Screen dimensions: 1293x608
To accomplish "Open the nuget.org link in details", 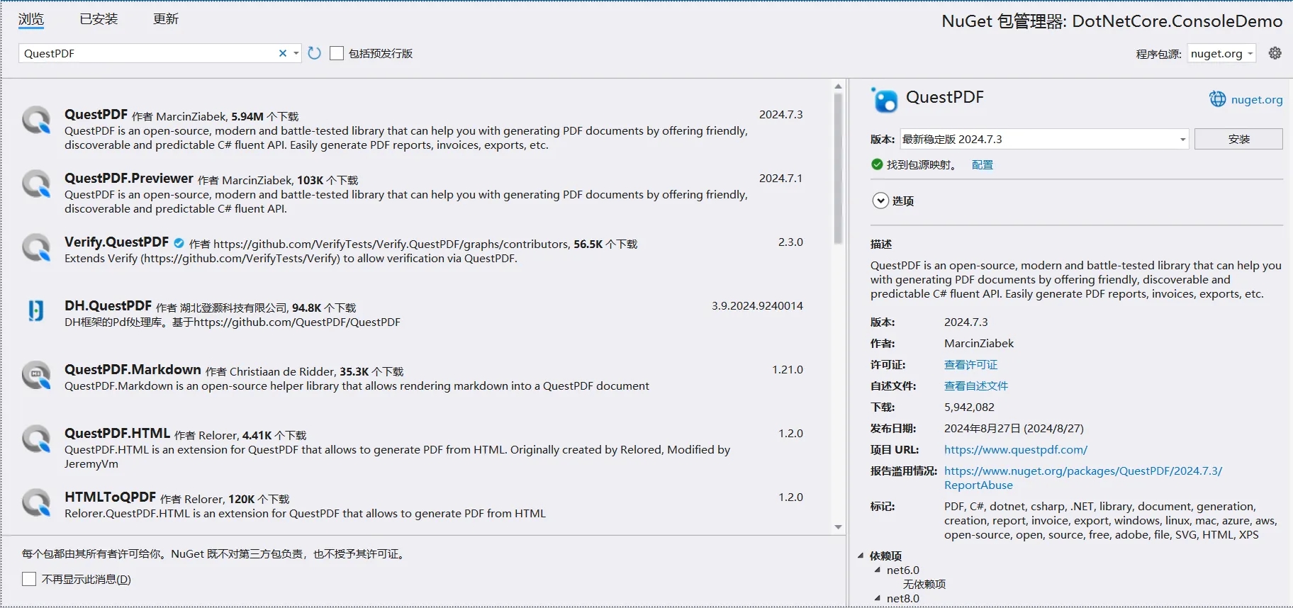I will tap(1257, 100).
